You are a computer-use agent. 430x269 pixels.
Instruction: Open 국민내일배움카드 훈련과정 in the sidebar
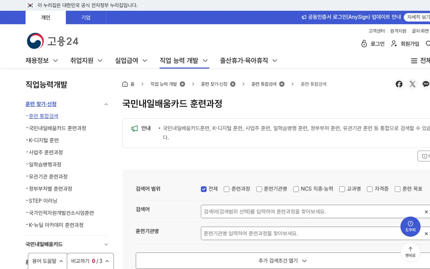click(x=57, y=128)
